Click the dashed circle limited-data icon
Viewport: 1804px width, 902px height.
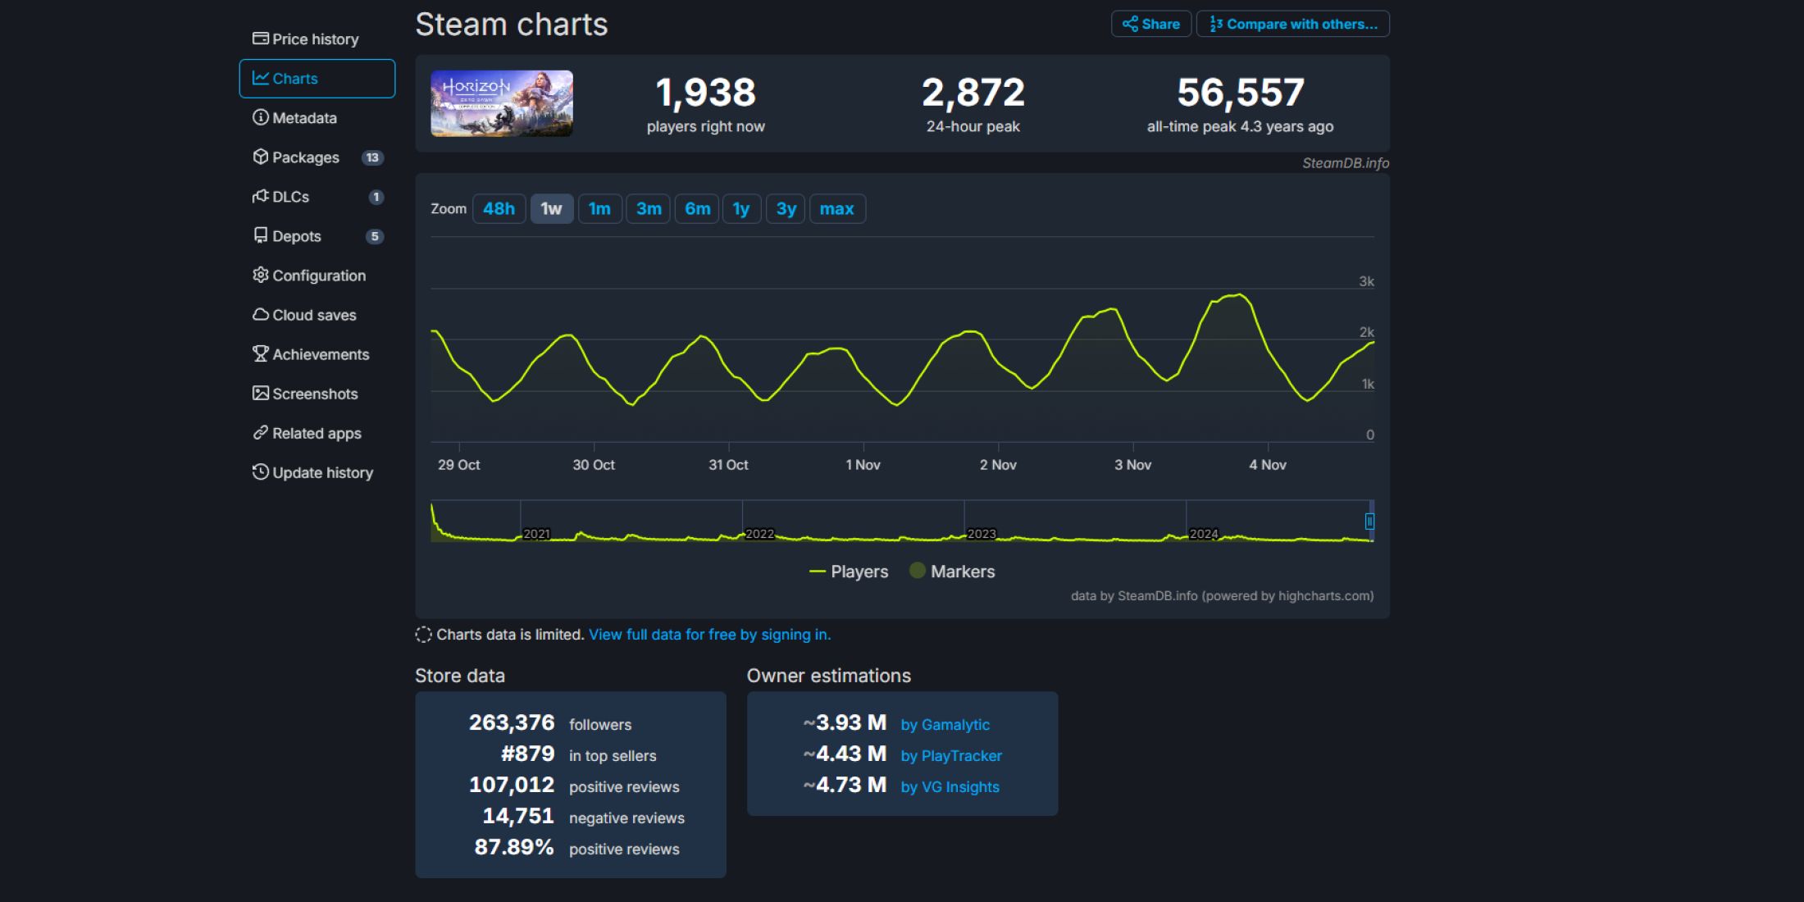[423, 635]
